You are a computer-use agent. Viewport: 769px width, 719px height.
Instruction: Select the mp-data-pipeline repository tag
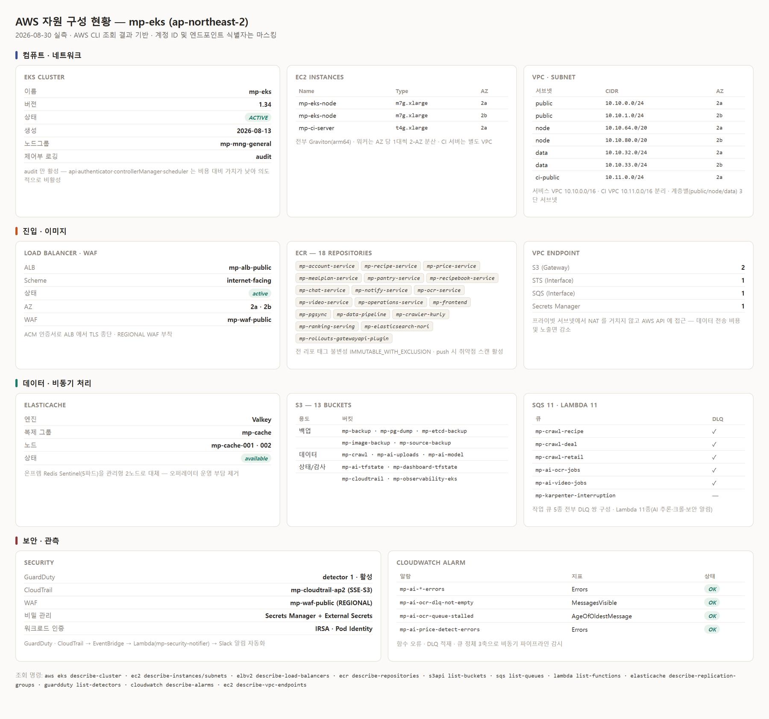coord(361,314)
